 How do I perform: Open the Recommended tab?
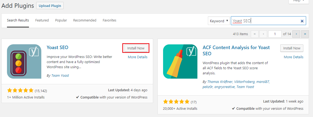85,20
